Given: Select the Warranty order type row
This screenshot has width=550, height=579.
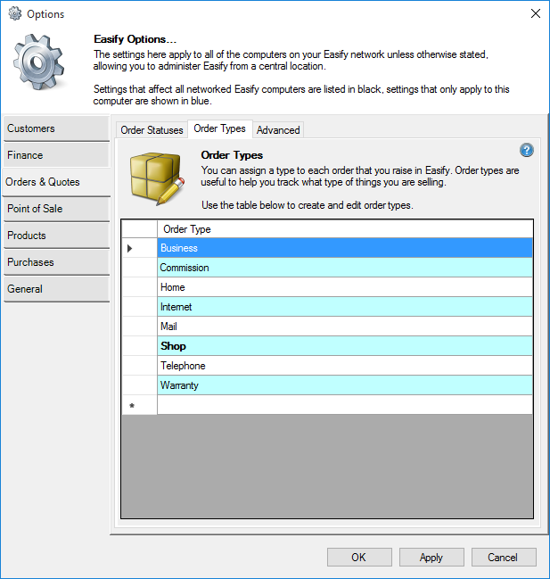Looking at the screenshot, I should point(344,385).
